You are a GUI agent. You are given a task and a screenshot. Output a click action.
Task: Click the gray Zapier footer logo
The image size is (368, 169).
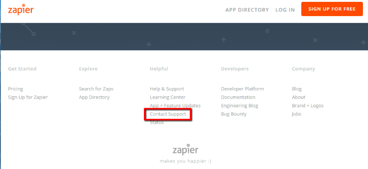click(185, 149)
